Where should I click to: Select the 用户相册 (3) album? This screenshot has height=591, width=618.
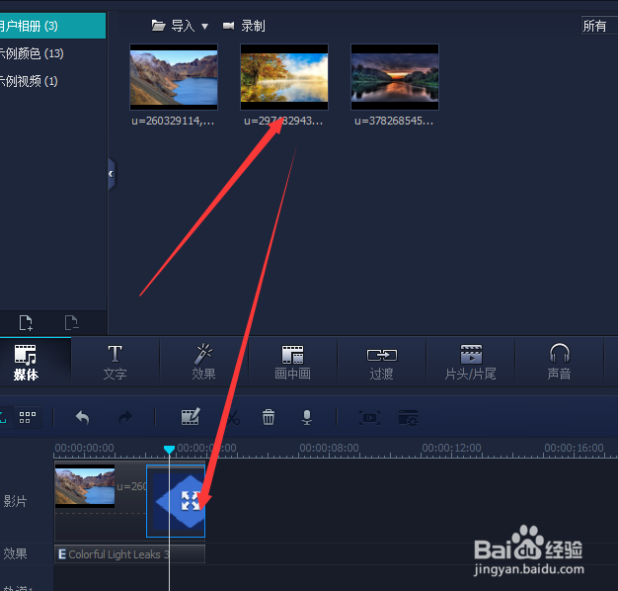click(x=52, y=26)
